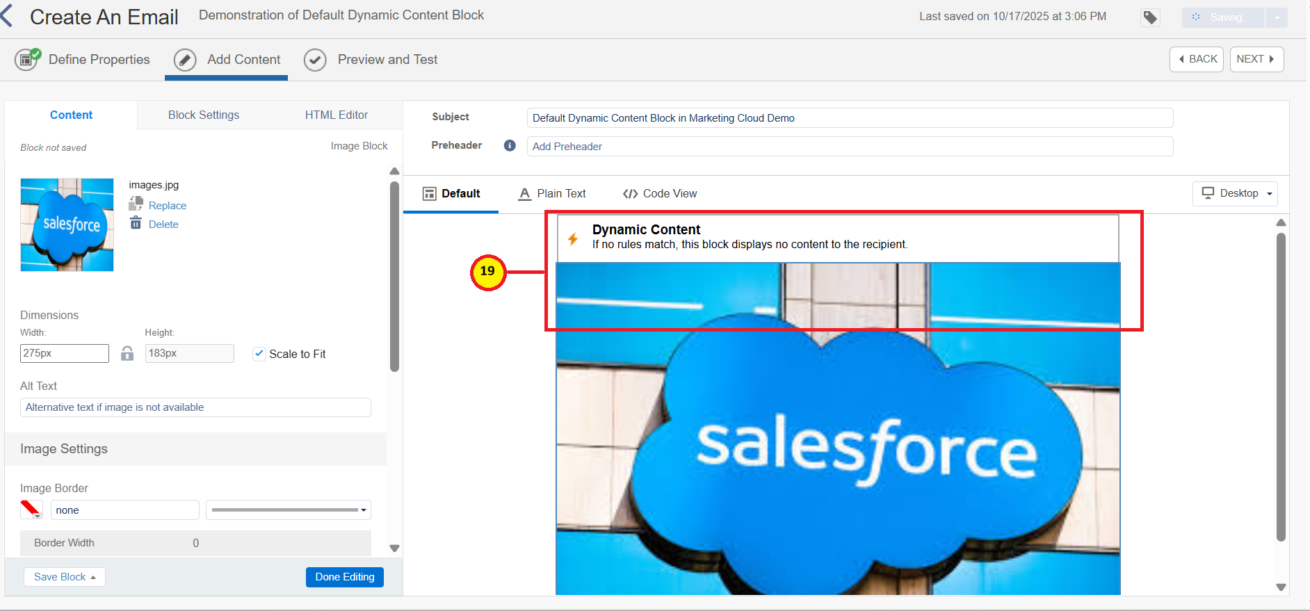The width and height of the screenshot is (1310, 611).
Task: Open the HTML Editor tab
Action: pos(336,115)
